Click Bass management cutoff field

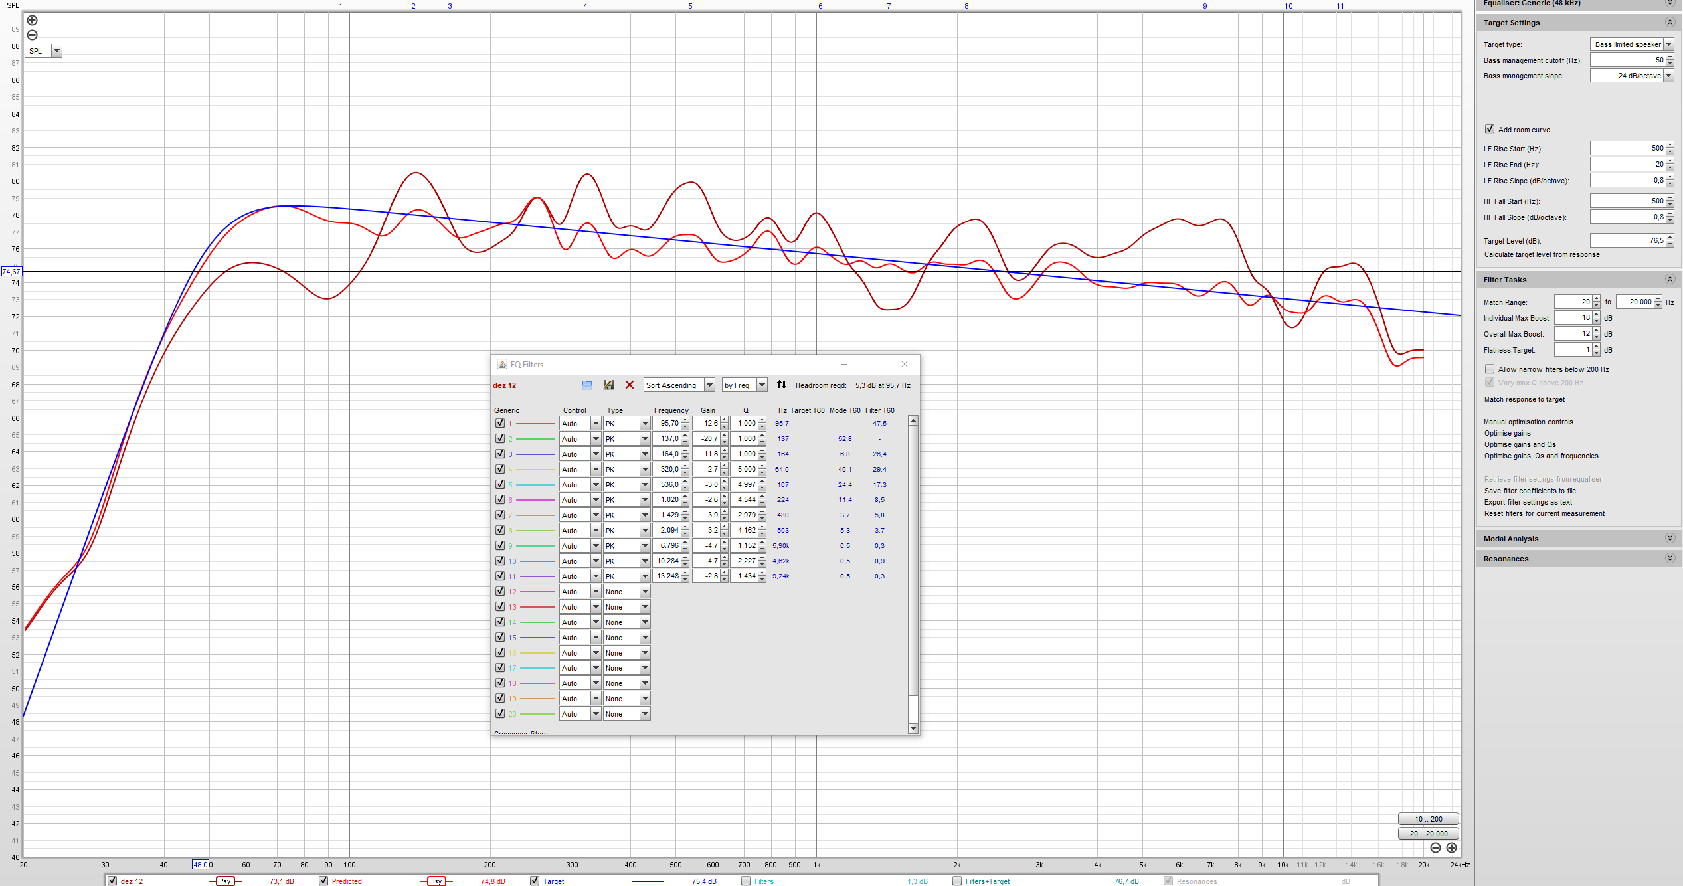pyautogui.click(x=1627, y=60)
